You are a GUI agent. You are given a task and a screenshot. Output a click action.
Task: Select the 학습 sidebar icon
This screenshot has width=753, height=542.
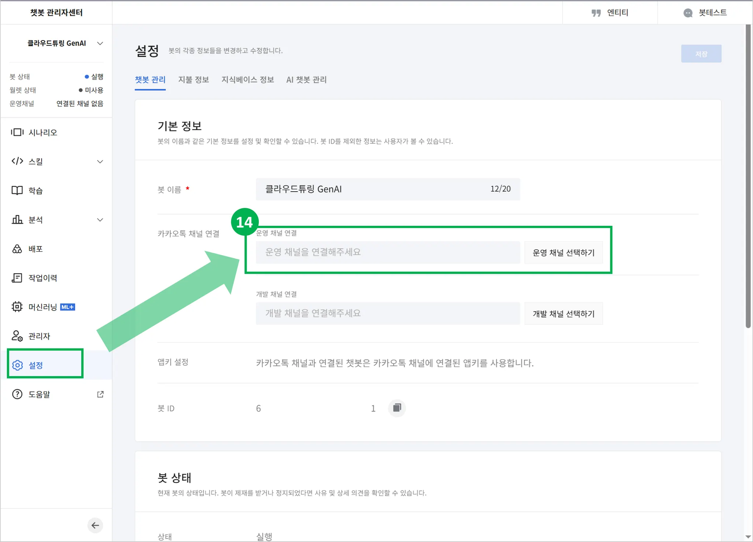39,190
